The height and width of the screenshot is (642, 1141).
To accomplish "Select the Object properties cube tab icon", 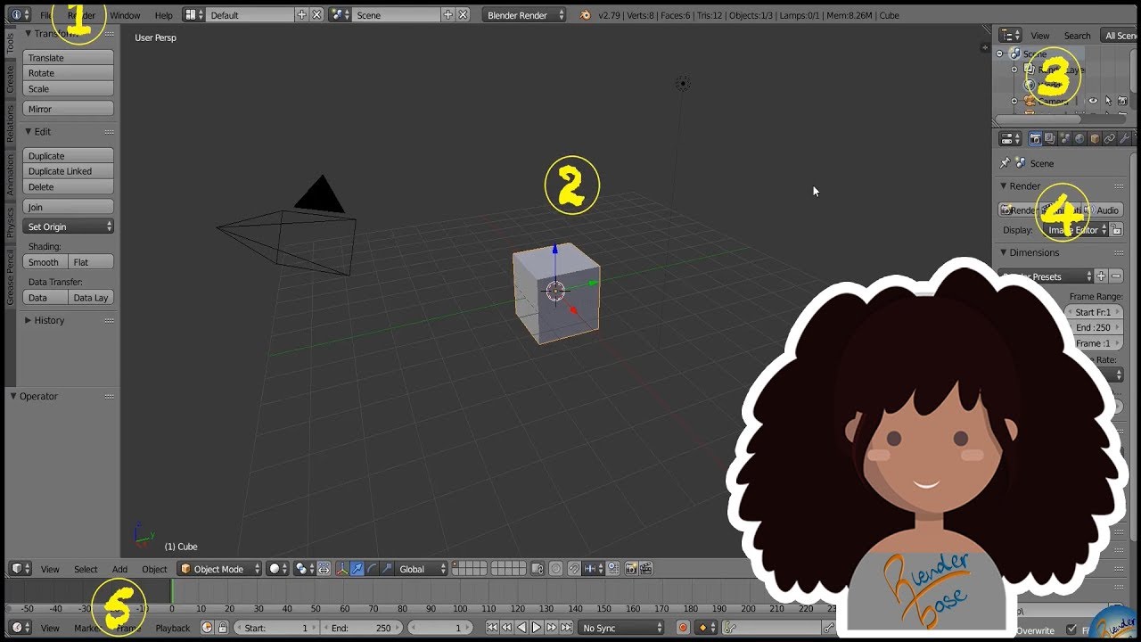I will pyautogui.click(x=1095, y=139).
